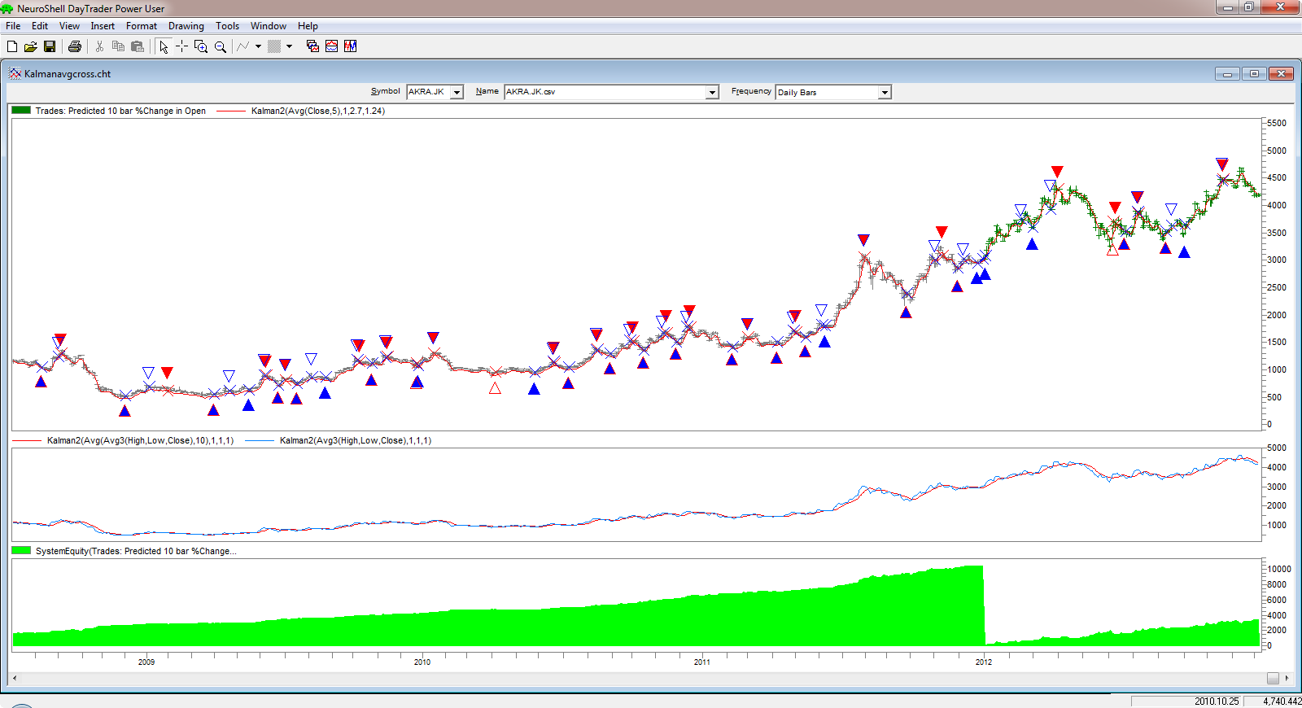Click the horizontal scrollbar left arrow
This screenshot has width=1302, height=708.
15,678
